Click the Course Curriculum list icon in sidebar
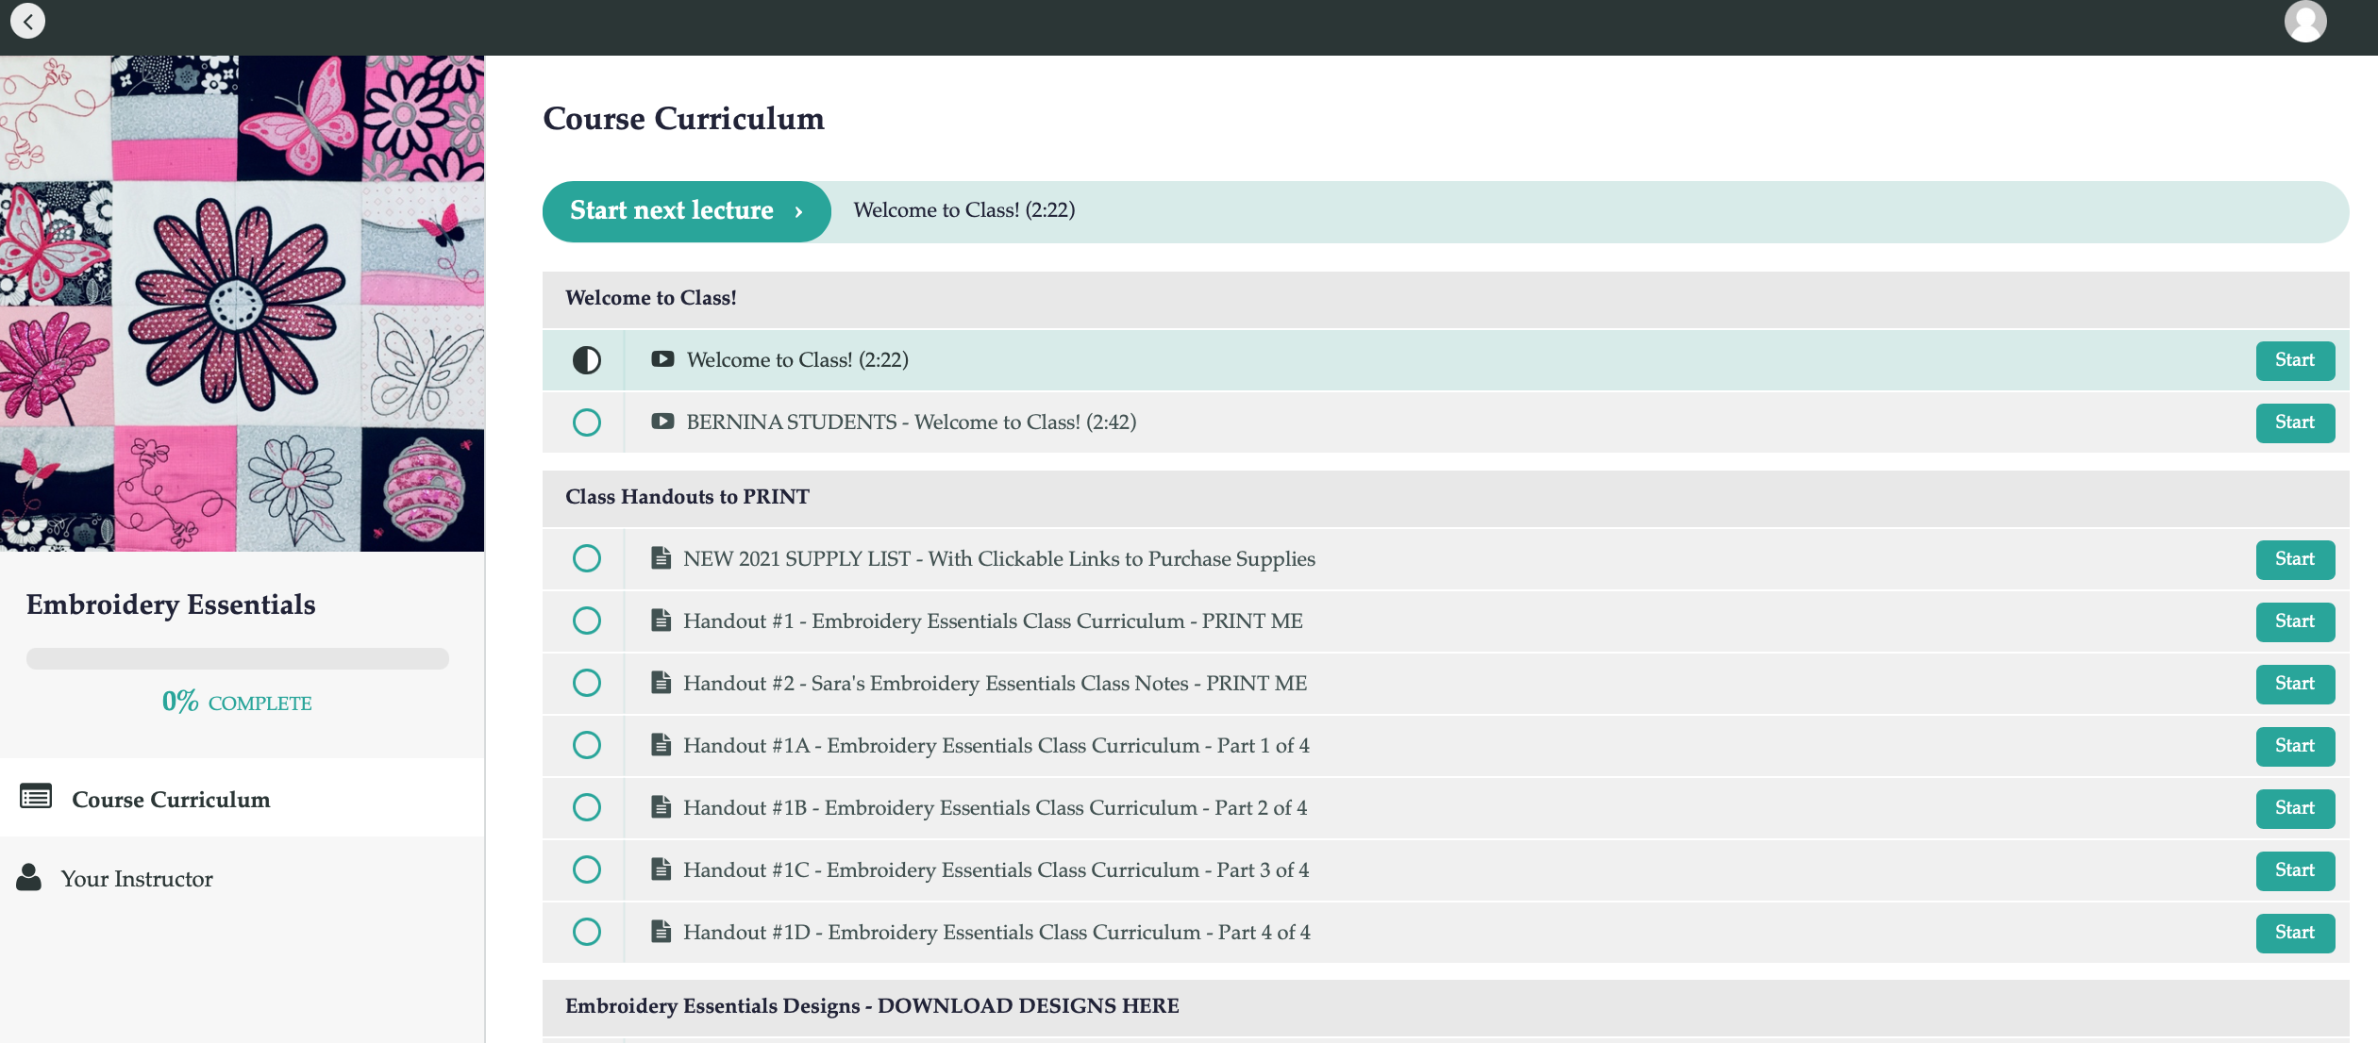 click(36, 797)
